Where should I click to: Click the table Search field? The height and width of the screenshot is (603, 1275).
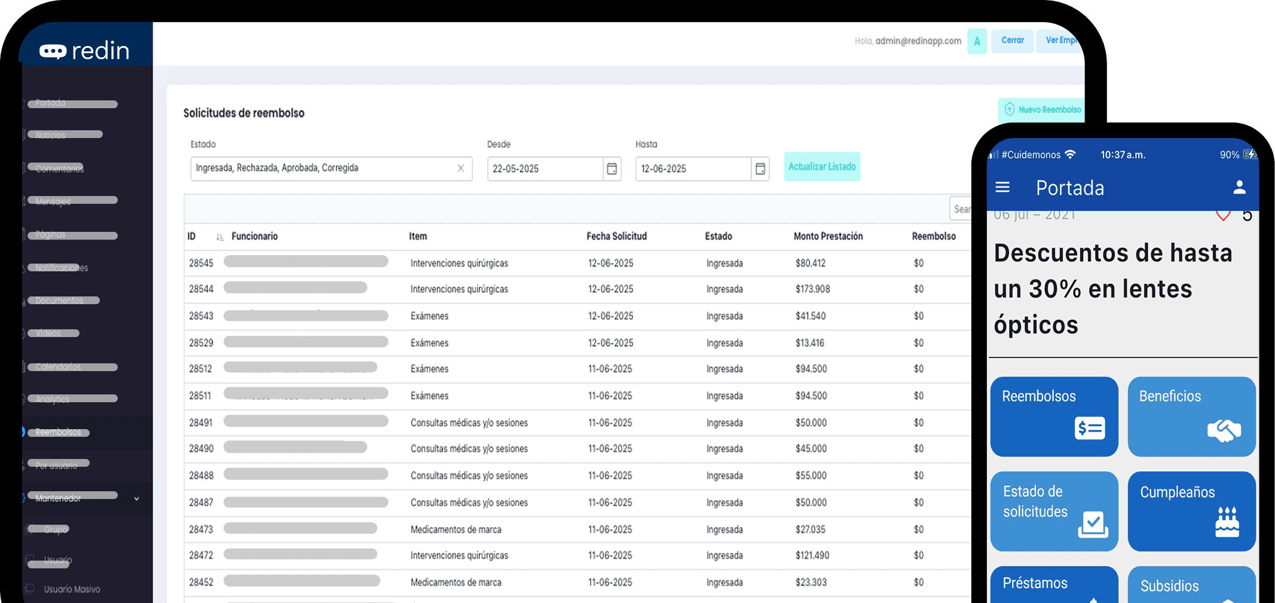[961, 209]
